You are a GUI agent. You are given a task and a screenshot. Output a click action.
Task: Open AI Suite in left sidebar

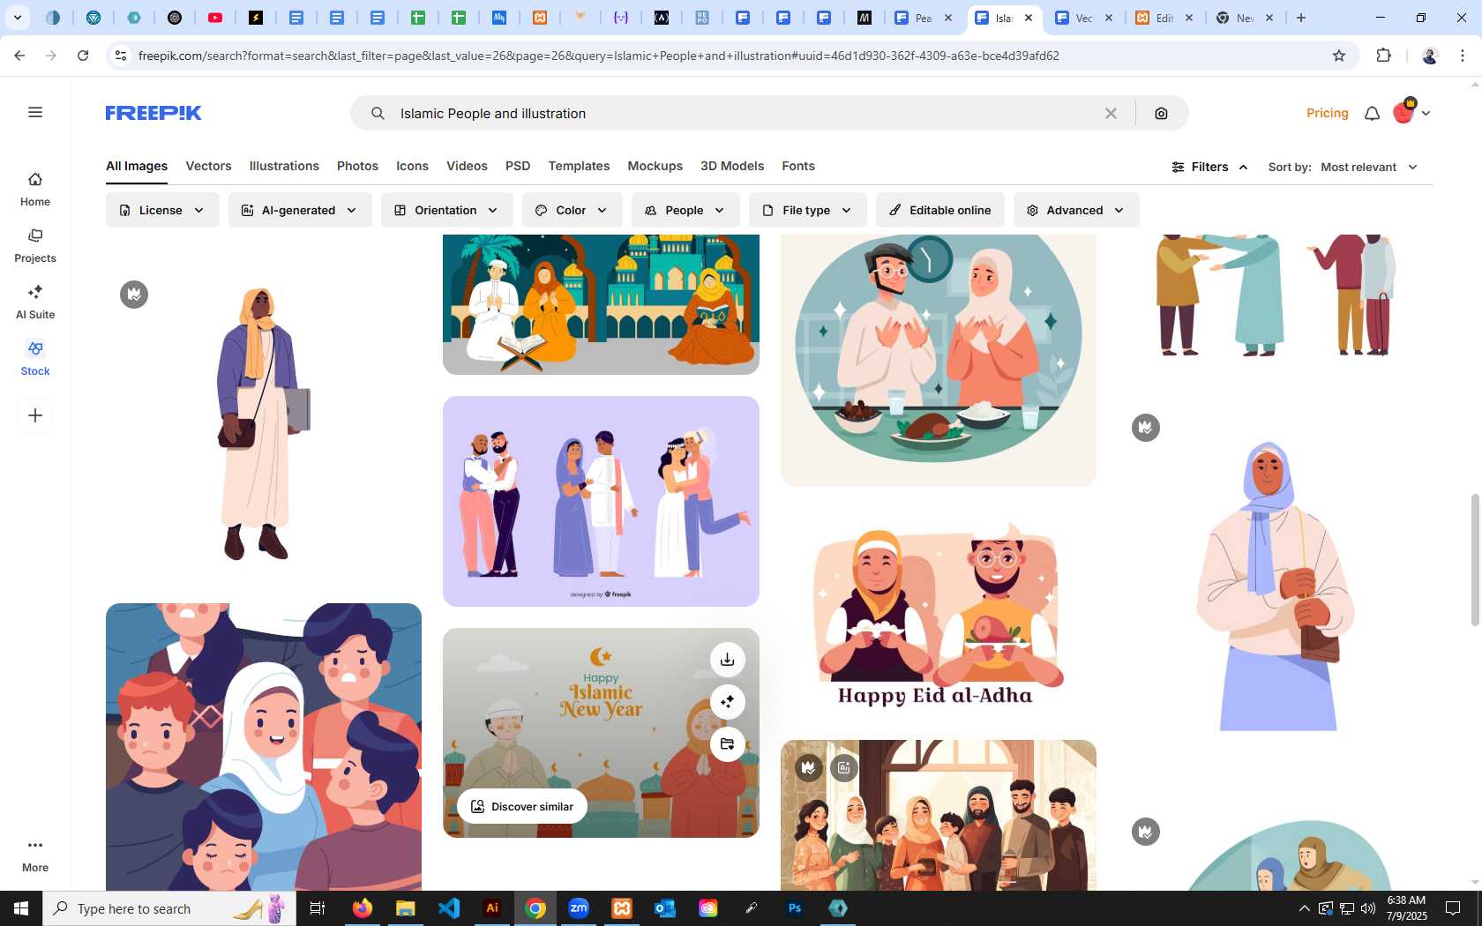[35, 302]
